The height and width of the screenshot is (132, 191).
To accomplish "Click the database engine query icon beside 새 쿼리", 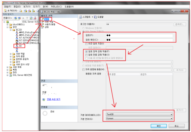I will point(21,11).
